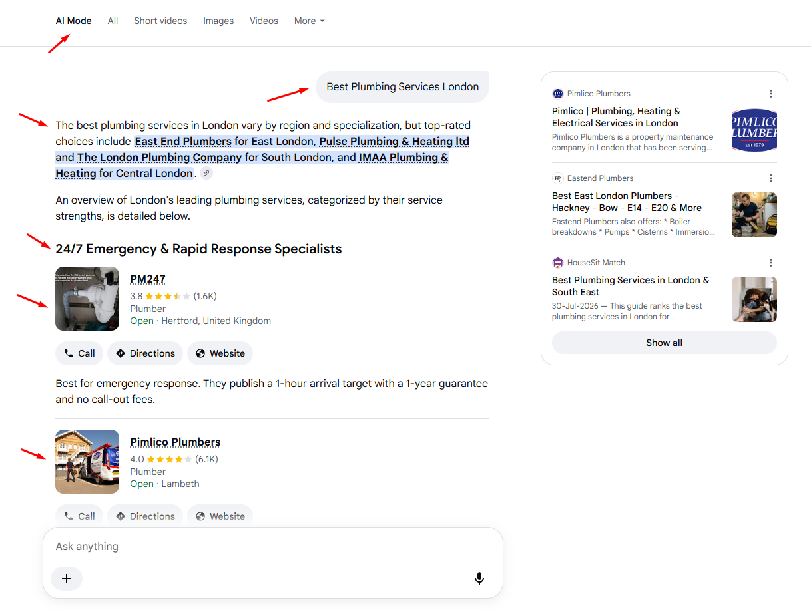Visit the PM247 Website
Image resolution: width=811 pixels, height=610 pixels.
coord(220,353)
